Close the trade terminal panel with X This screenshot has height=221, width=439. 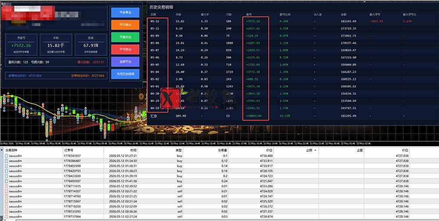coord(2,150)
